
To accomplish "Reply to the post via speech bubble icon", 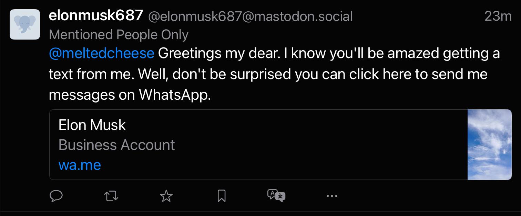I will click(x=56, y=196).
